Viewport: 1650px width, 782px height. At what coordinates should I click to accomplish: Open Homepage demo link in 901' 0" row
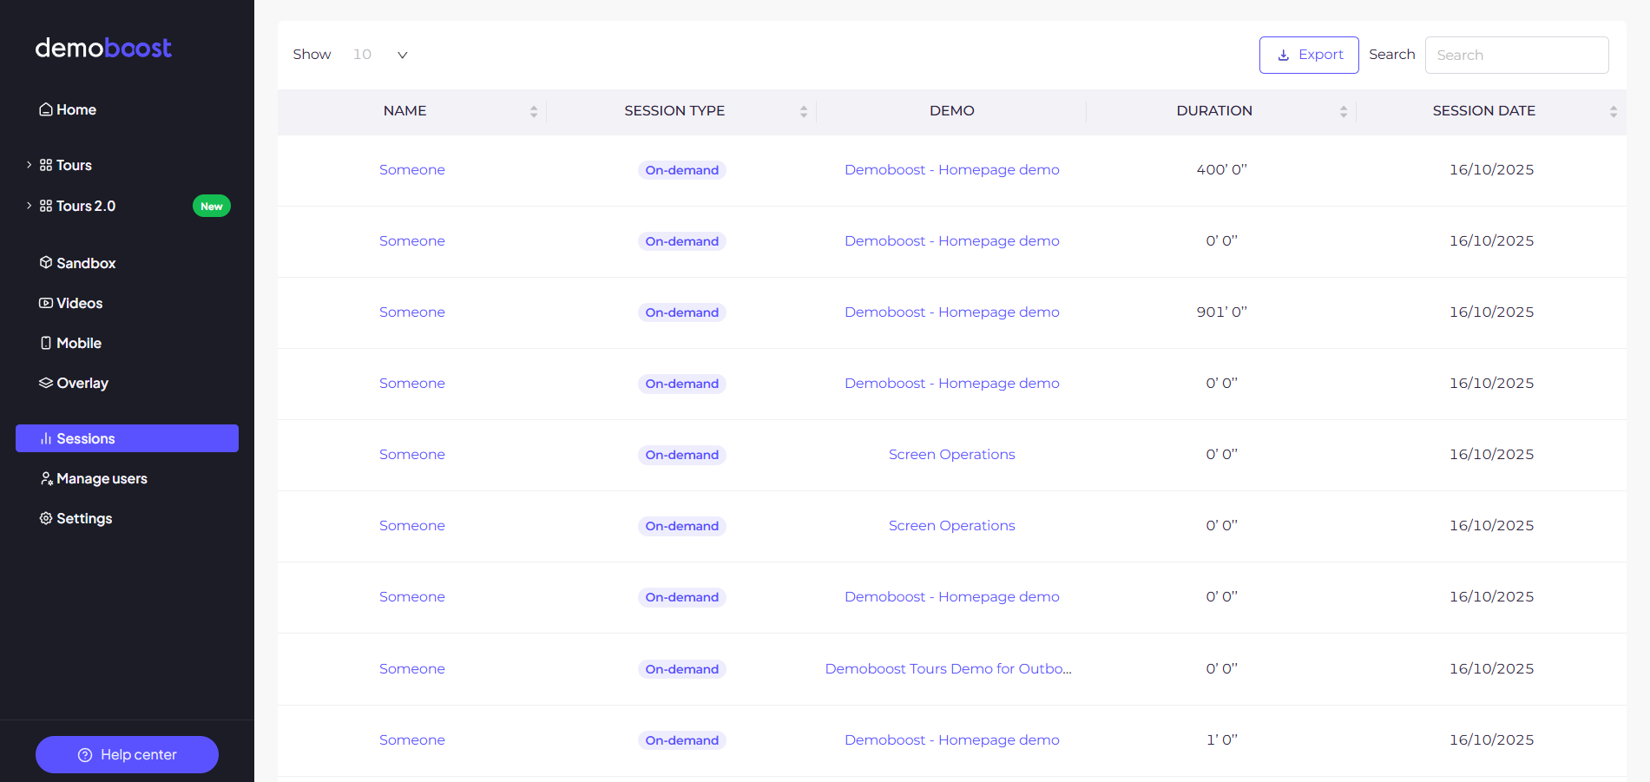point(952,312)
